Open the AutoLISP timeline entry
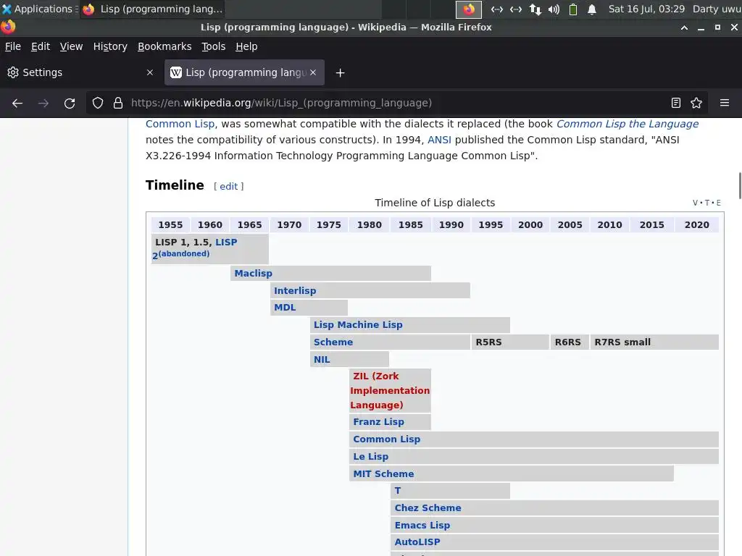The height and width of the screenshot is (556, 742). pos(417,542)
